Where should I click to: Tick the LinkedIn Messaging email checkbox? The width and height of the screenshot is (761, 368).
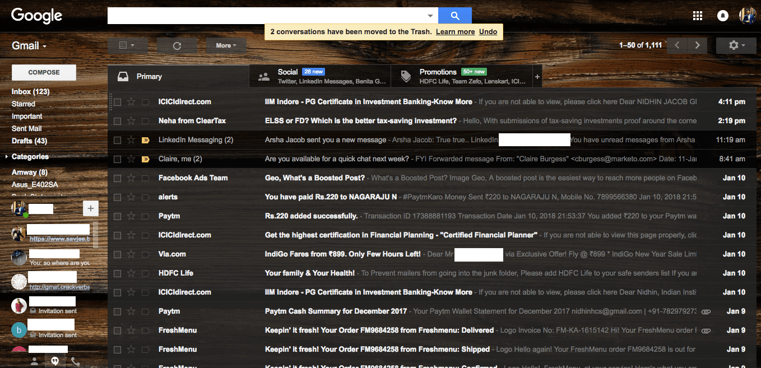pos(117,140)
